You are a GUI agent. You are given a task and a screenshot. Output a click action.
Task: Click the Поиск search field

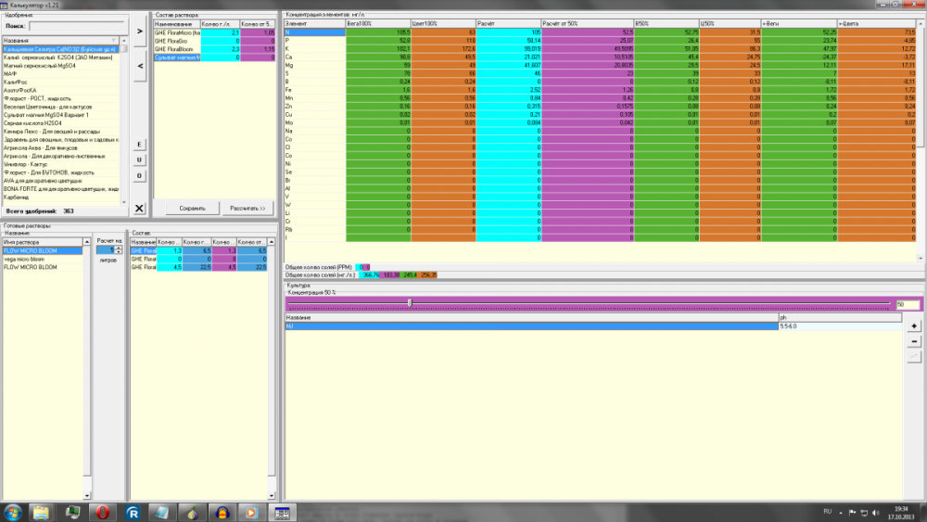tap(78, 26)
